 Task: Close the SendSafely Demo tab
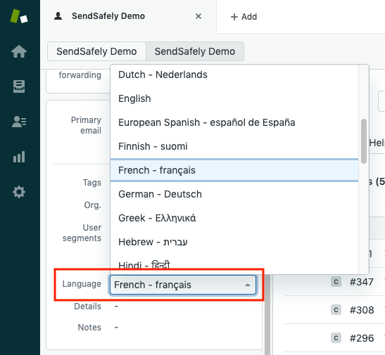click(x=198, y=16)
